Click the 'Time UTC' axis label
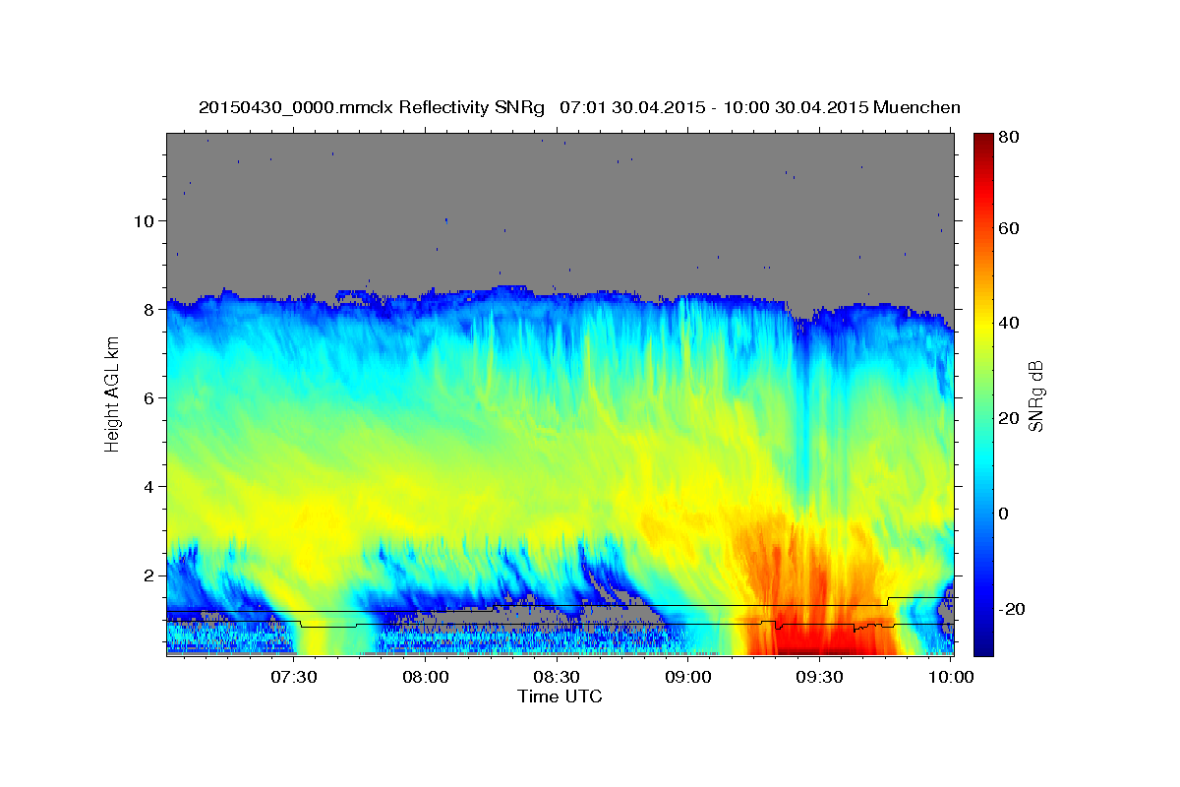The image size is (1180, 787). (x=560, y=696)
